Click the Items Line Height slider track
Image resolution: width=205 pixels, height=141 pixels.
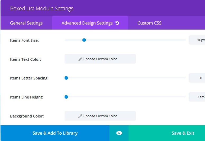tap(125, 97)
